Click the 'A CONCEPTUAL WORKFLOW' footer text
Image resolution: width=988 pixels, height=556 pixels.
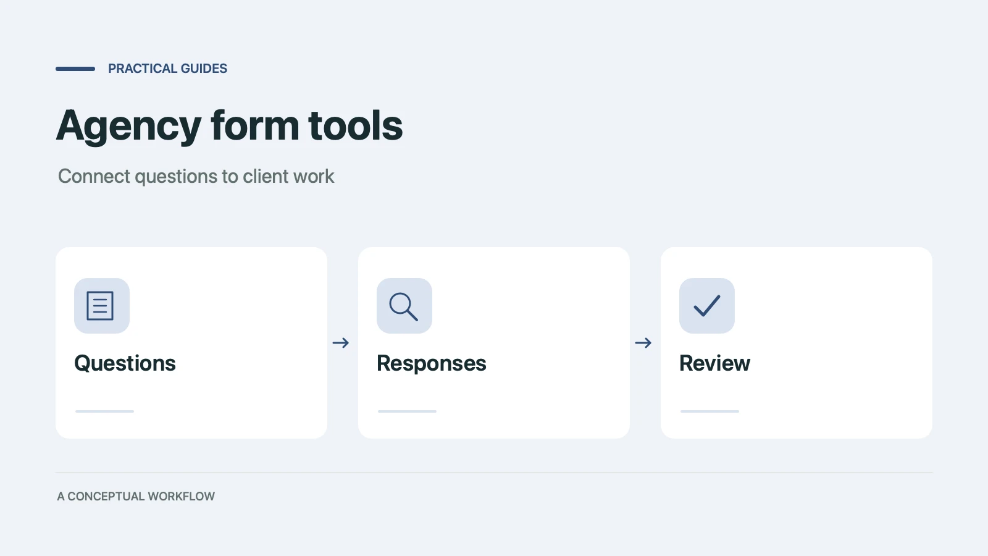(136, 497)
